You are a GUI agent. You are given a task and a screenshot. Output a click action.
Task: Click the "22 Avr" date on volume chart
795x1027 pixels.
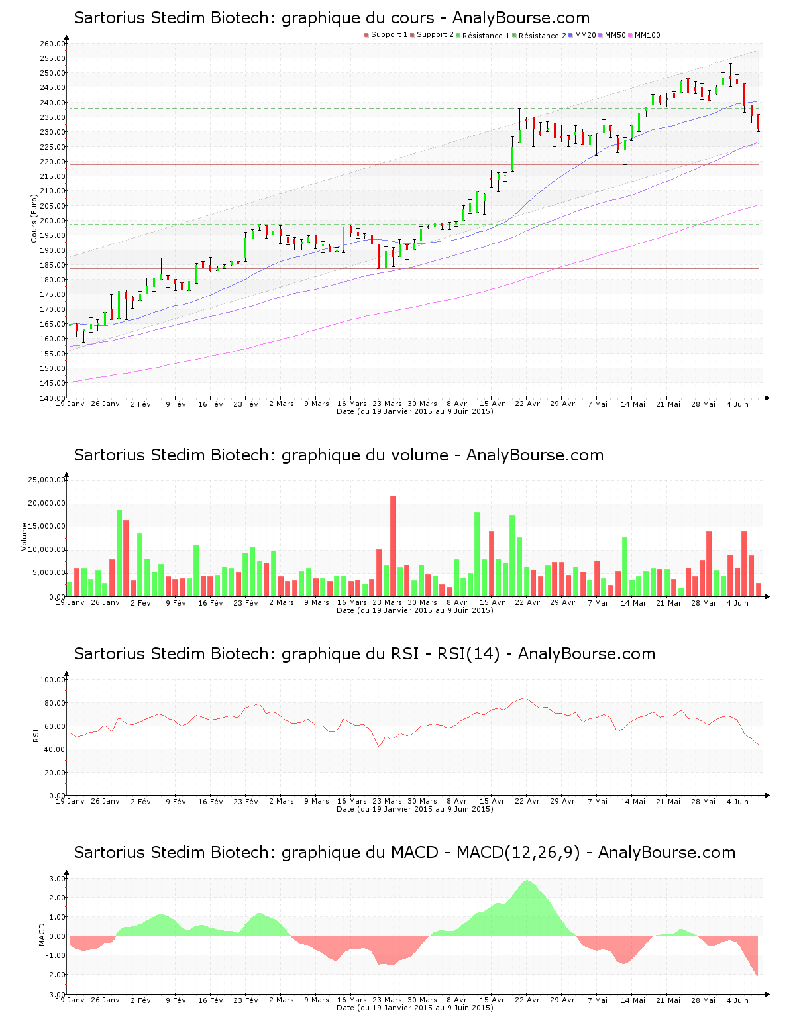(x=527, y=602)
